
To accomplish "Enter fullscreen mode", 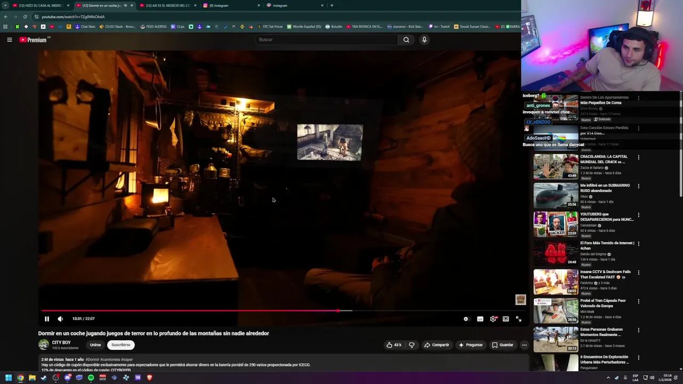I will 519,319.
